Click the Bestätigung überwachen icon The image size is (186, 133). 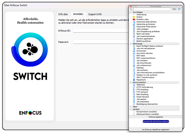[134, 104]
